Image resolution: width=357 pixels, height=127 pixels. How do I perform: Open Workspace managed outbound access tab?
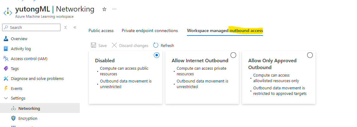225,31
